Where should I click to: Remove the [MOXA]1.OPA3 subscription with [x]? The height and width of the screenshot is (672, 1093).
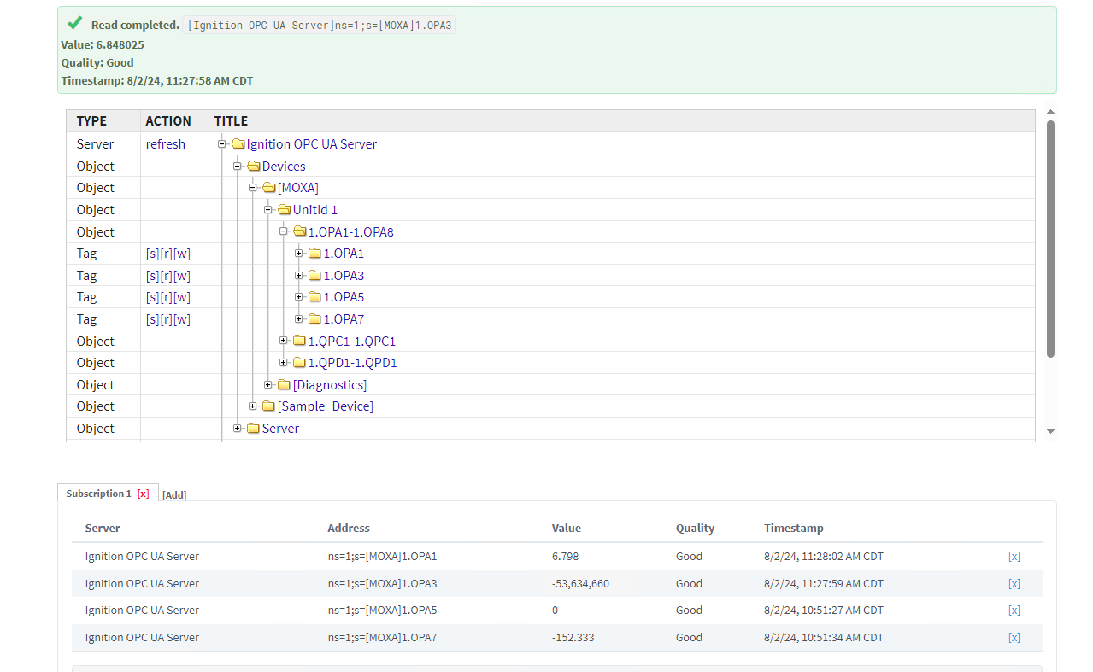(1014, 584)
